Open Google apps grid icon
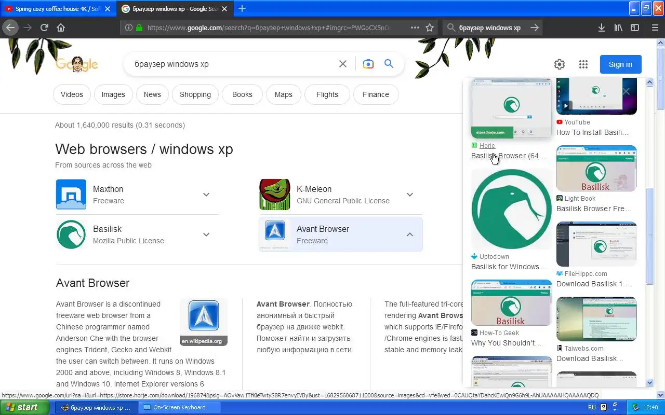Image resolution: width=665 pixels, height=415 pixels. tap(583, 64)
